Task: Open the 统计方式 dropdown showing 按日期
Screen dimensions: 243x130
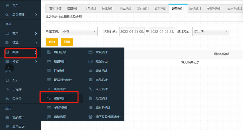Action: (x=210, y=31)
